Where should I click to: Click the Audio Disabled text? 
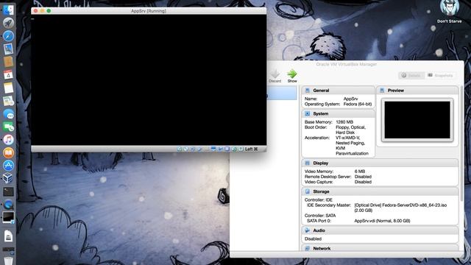(x=313, y=239)
